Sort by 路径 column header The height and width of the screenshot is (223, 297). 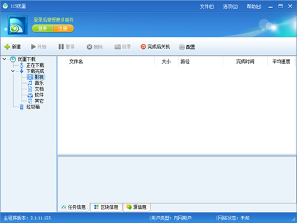(x=200, y=61)
